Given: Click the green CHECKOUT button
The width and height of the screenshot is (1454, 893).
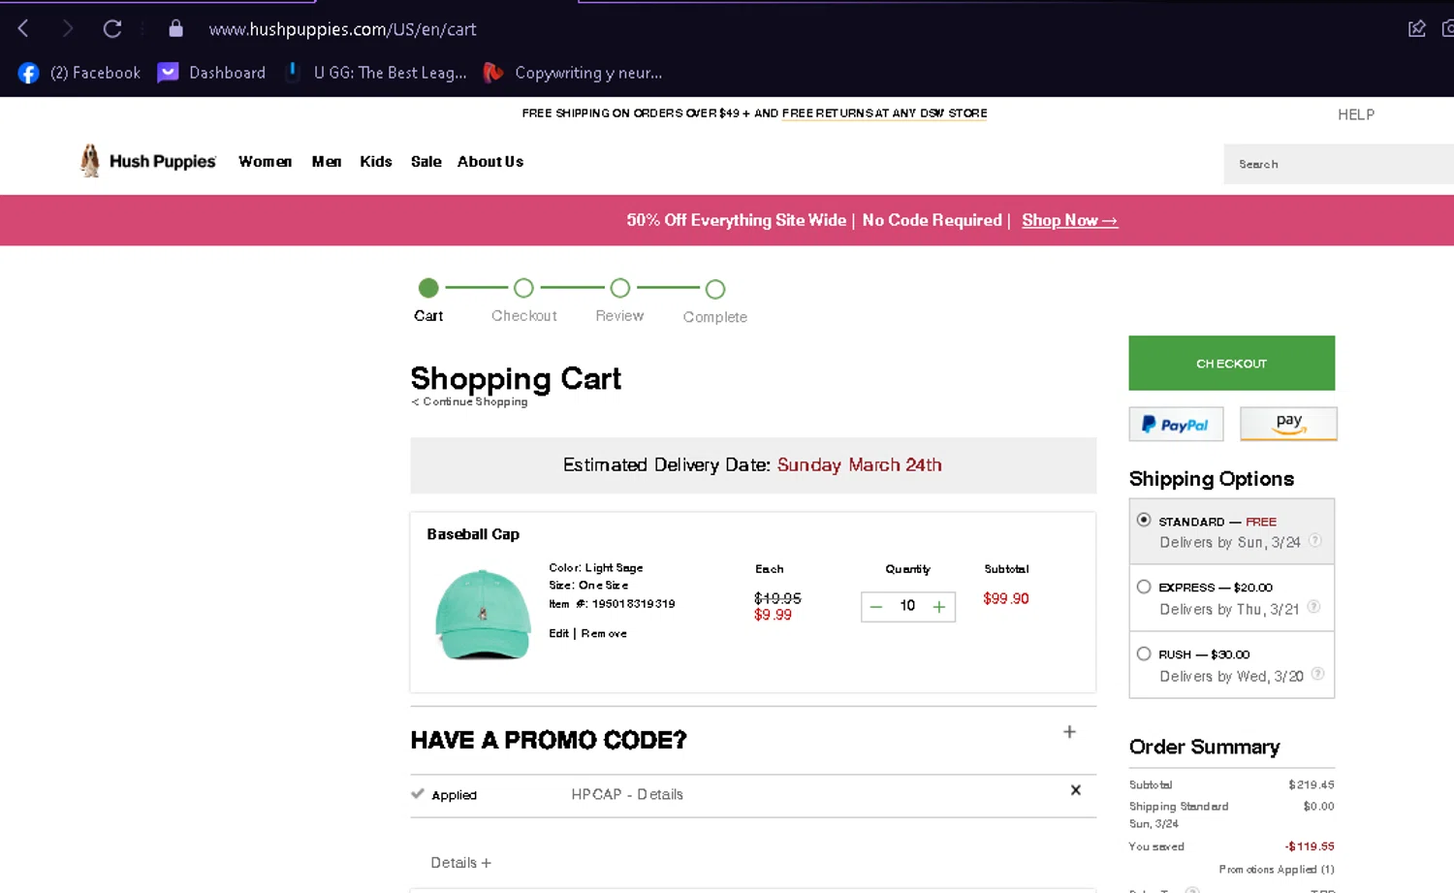Looking at the screenshot, I should tap(1231, 363).
